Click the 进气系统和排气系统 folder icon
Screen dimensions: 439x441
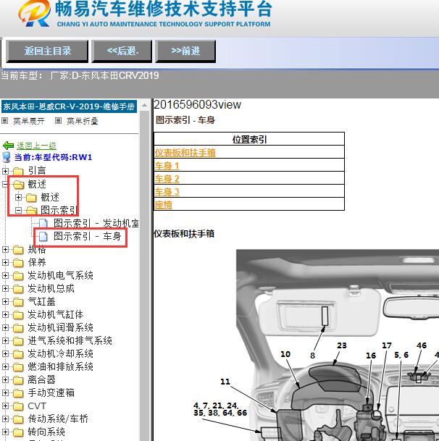[18, 341]
